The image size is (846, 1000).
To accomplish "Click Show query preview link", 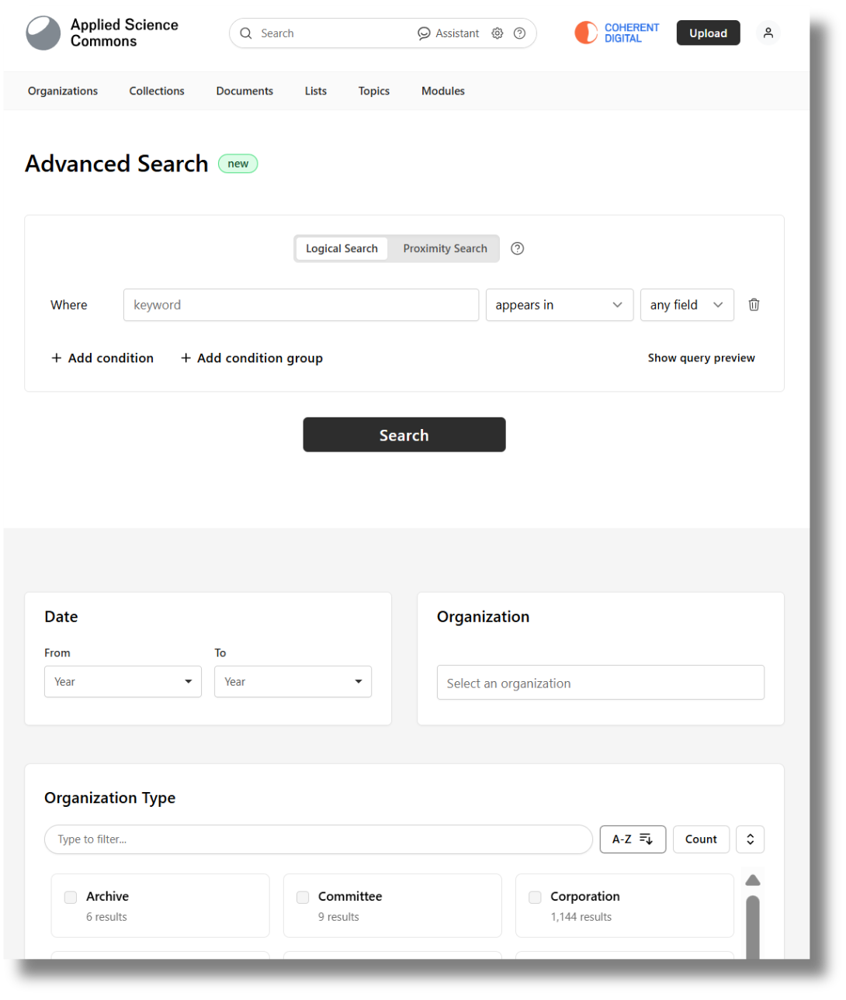I will (x=701, y=358).
